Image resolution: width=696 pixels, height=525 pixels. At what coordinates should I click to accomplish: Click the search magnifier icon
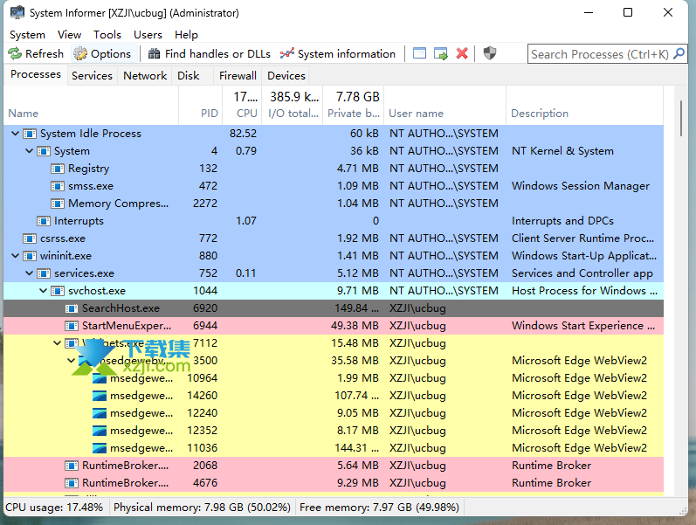[679, 54]
